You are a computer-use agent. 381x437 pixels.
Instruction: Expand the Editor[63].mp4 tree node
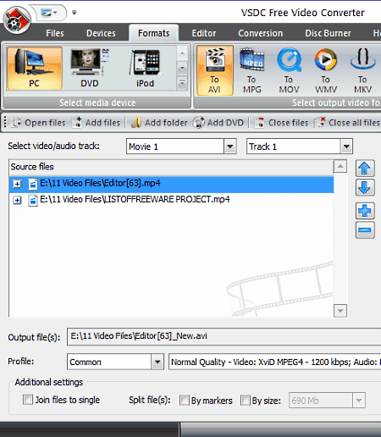coord(17,184)
